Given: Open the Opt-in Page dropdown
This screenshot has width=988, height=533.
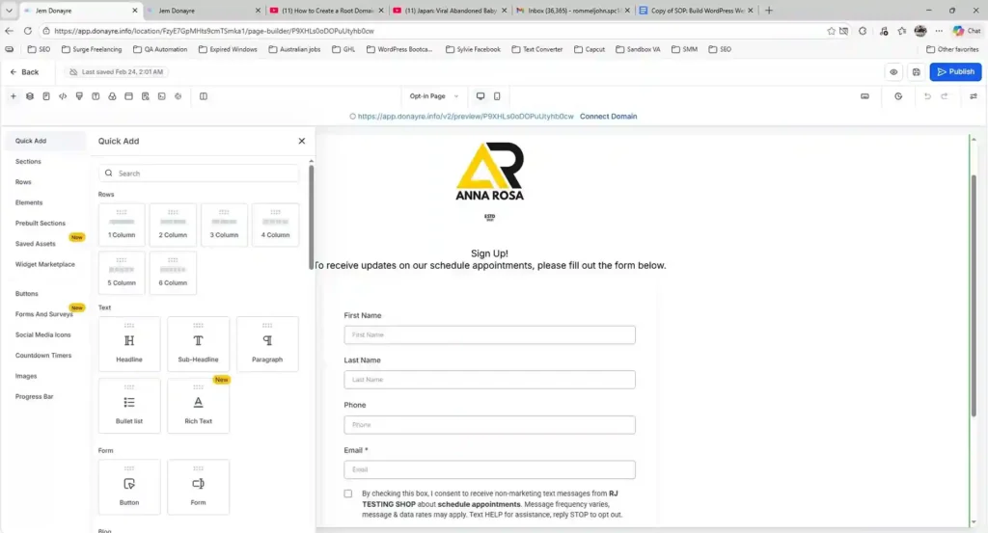Looking at the screenshot, I should 434,96.
